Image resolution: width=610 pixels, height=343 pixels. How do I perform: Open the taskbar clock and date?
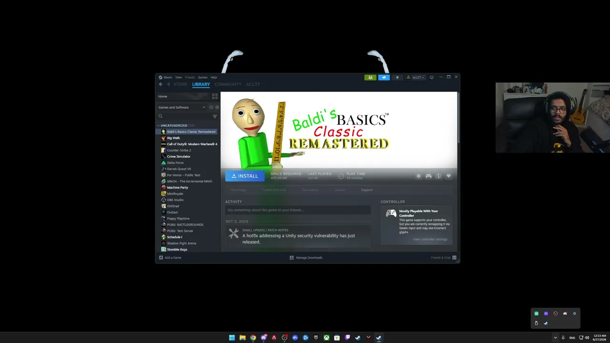(599, 338)
